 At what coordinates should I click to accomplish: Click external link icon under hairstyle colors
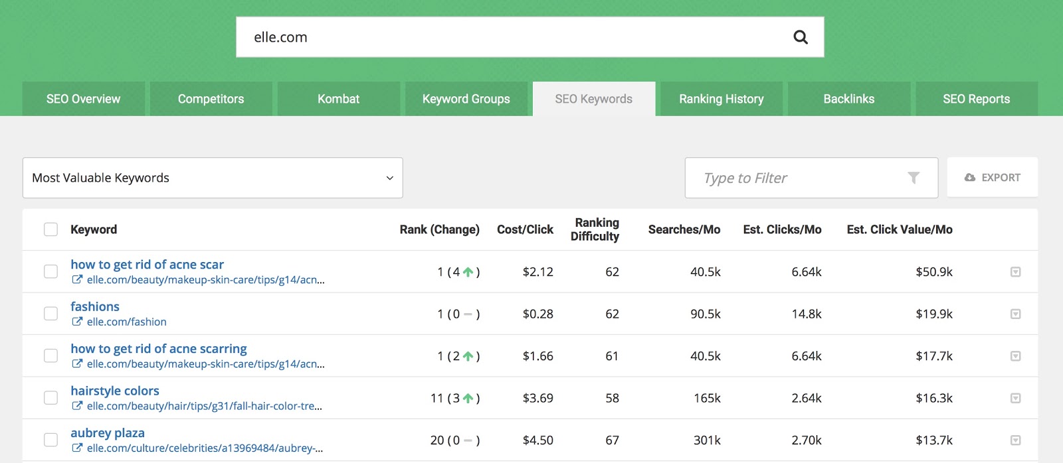click(x=77, y=406)
